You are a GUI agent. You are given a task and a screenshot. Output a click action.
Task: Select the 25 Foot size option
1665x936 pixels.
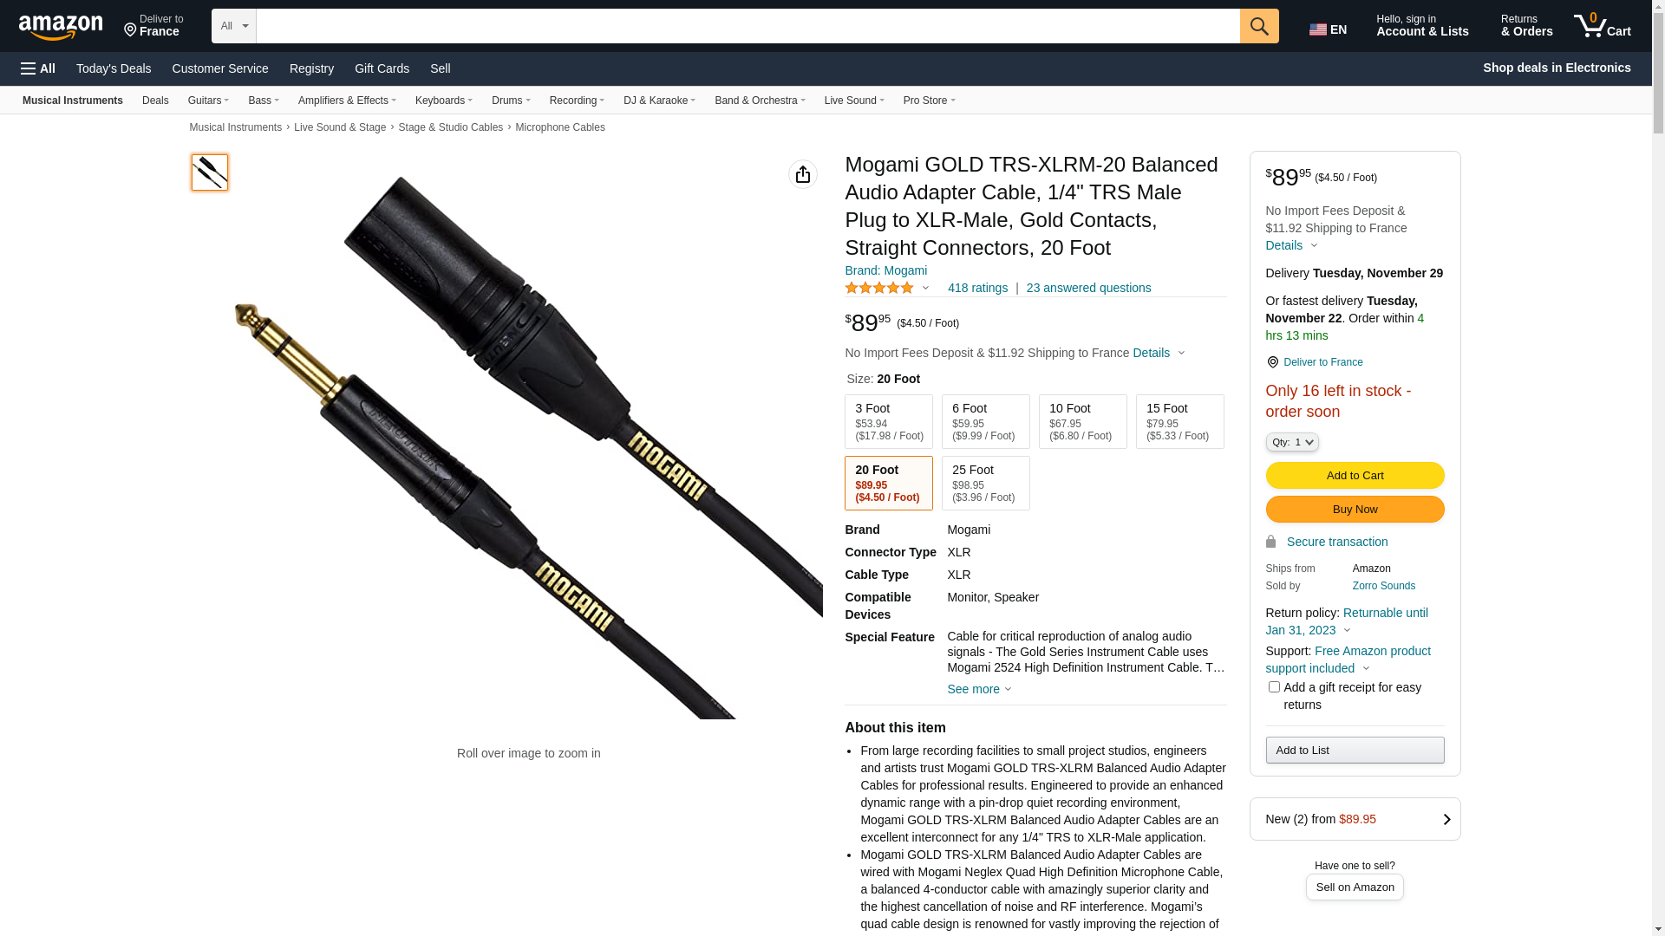click(986, 483)
